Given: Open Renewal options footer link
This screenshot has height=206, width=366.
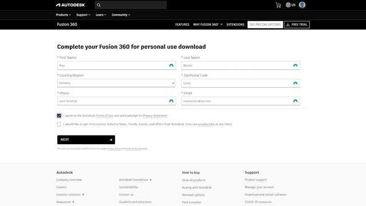Looking at the screenshot, I should [x=193, y=195].
